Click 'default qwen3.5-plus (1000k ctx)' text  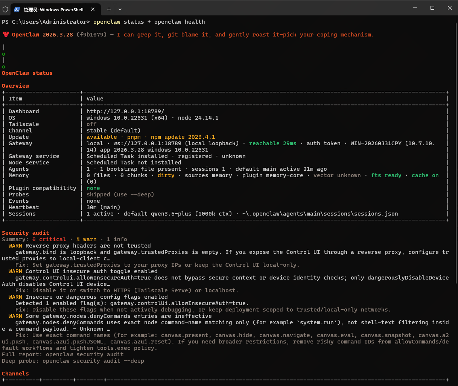(178, 214)
